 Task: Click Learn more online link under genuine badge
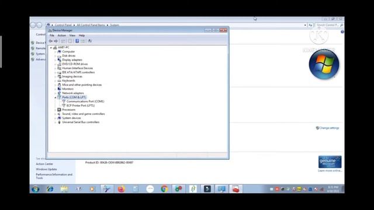point(330,170)
